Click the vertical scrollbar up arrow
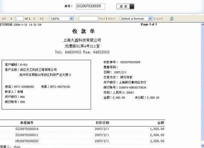 coord(203,24)
